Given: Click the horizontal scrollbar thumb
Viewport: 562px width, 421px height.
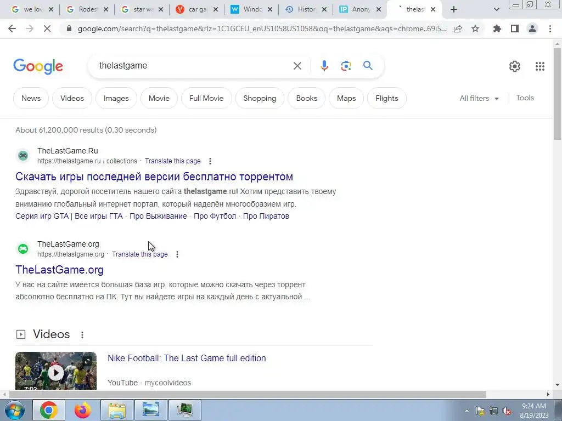Looking at the screenshot, I should coord(248,394).
